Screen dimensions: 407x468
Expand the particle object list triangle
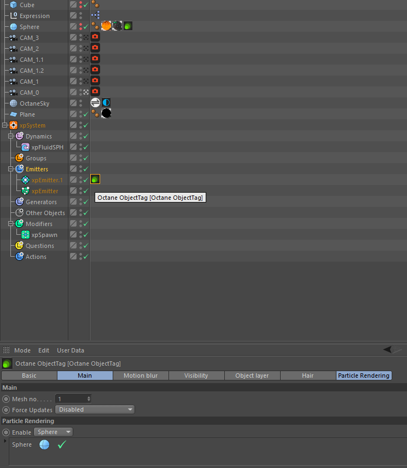5,441
